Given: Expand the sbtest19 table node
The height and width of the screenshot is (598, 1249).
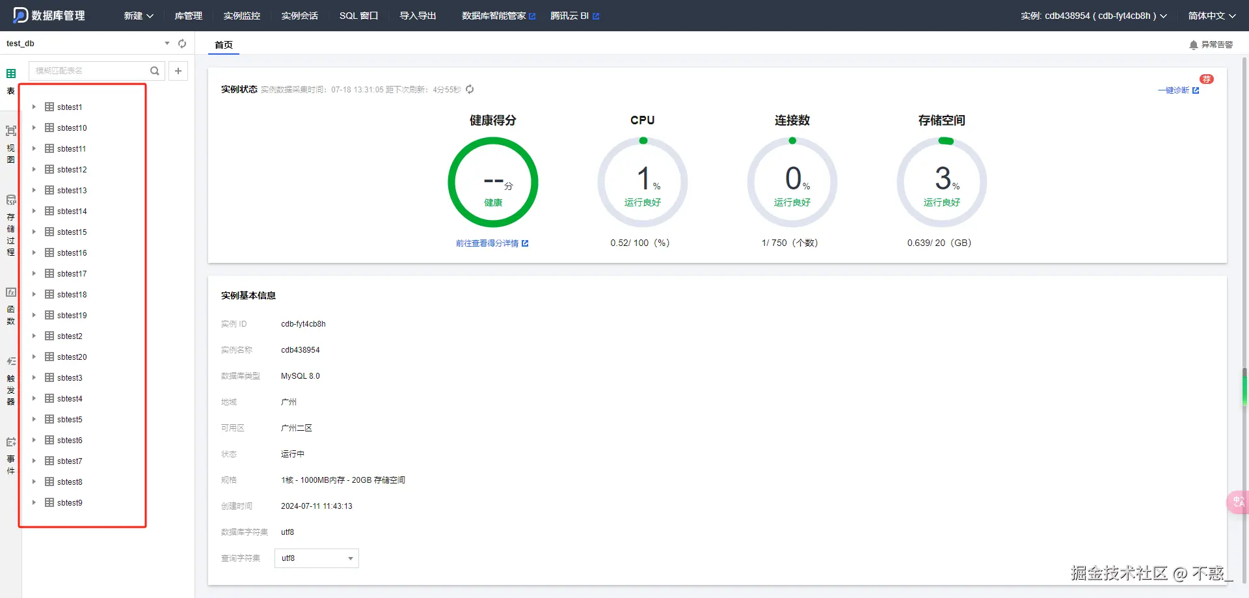Looking at the screenshot, I should 34,315.
